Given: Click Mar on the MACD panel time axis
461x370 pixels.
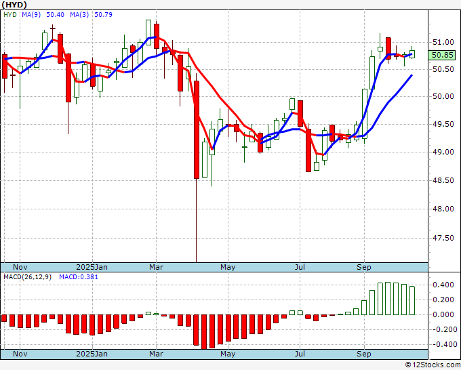Looking at the screenshot, I should point(156,354).
